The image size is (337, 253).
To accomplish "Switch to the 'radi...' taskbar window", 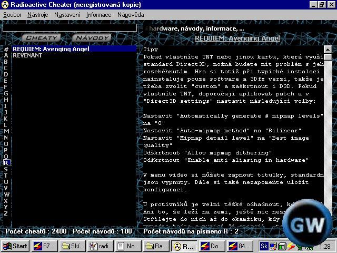I will pos(101,246).
